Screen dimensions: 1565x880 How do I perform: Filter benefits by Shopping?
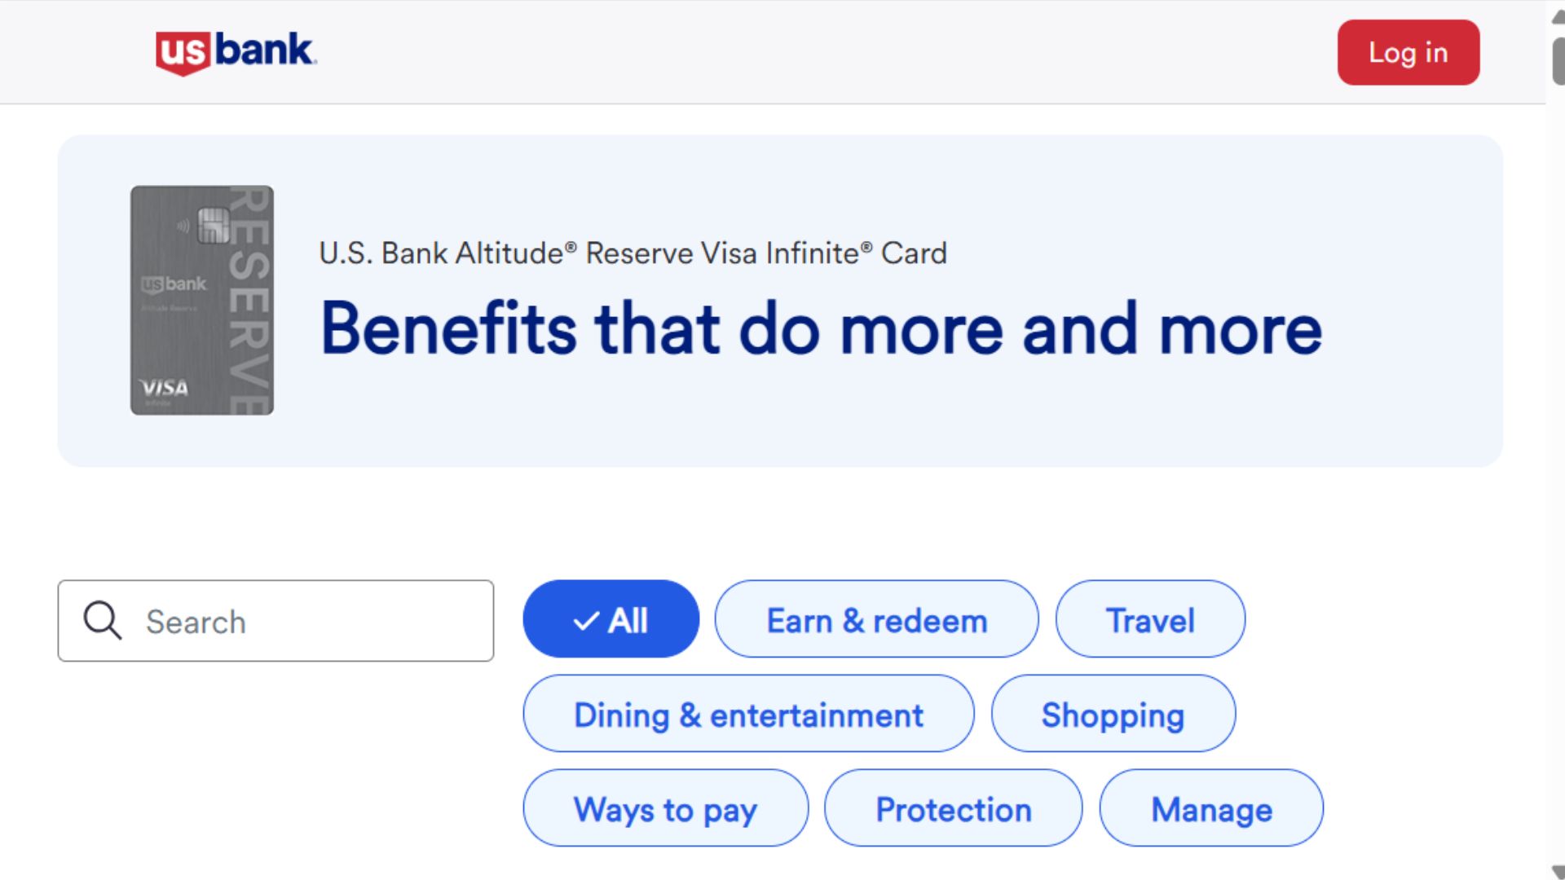(x=1113, y=714)
